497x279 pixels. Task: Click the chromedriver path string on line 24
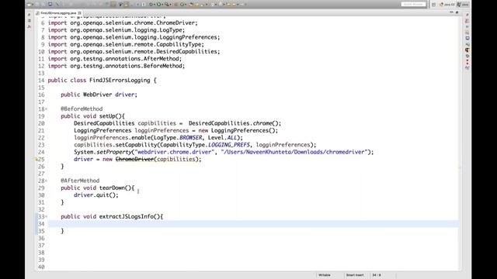[x=294, y=152]
